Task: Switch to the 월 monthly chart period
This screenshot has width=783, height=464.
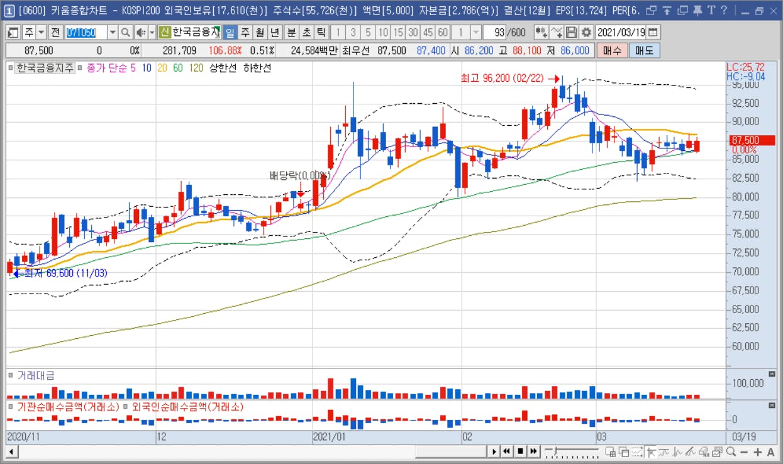Action: 260,33
